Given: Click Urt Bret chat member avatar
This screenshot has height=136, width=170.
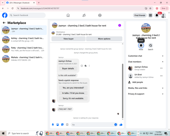Looking at the screenshot, I should click(x=131, y=76).
